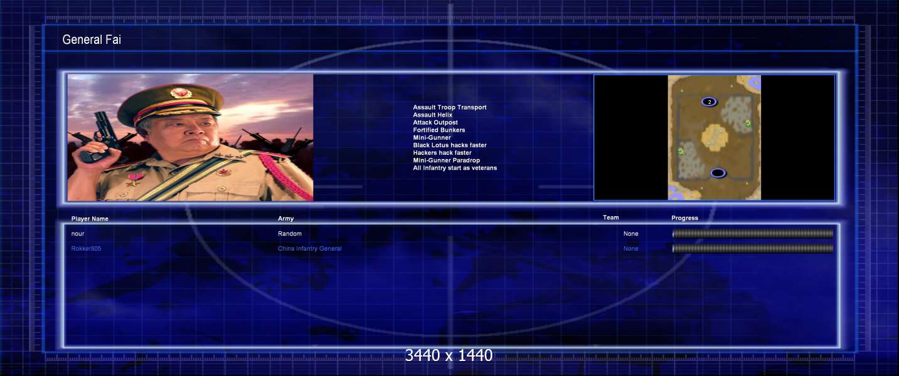The width and height of the screenshot is (899, 376).
Task: Click the 'None' team value for nour
Action: tap(630, 234)
